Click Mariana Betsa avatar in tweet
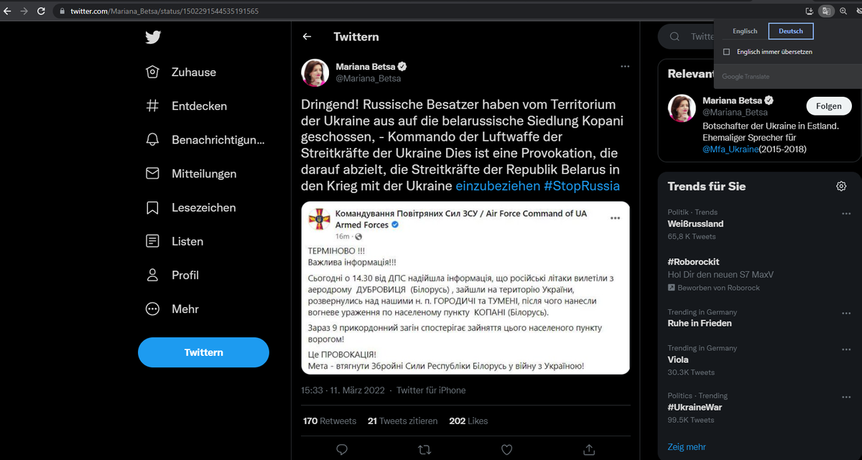The height and width of the screenshot is (460, 862). pyautogui.click(x=315, y=72)
